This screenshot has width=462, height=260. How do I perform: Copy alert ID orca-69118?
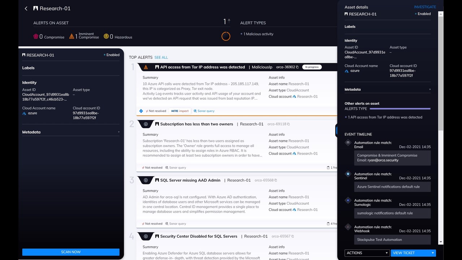288,124
